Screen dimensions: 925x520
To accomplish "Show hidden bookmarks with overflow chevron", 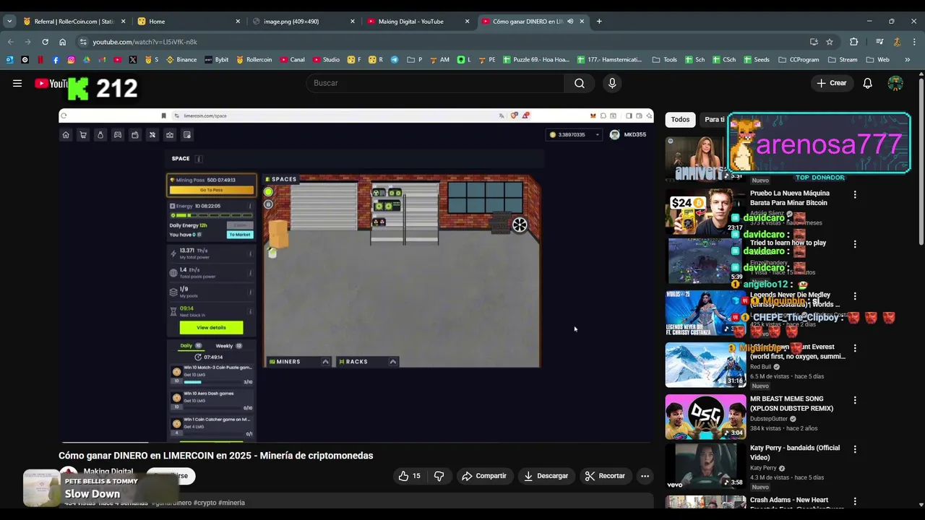I will click(908, 60).
